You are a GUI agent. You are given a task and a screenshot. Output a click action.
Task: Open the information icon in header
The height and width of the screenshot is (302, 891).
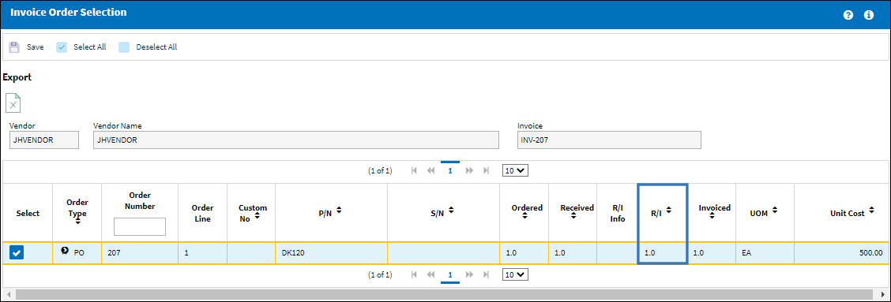tap(869, 15)
